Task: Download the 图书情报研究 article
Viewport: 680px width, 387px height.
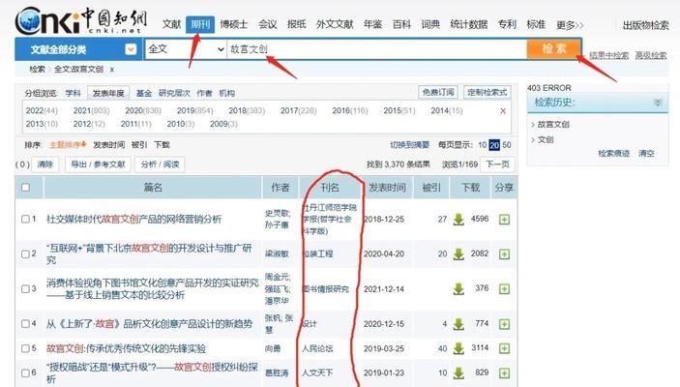Action: [458, 289]
